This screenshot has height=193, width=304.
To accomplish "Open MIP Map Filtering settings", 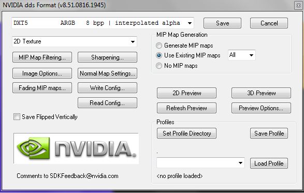I will (x=42, y=57).
